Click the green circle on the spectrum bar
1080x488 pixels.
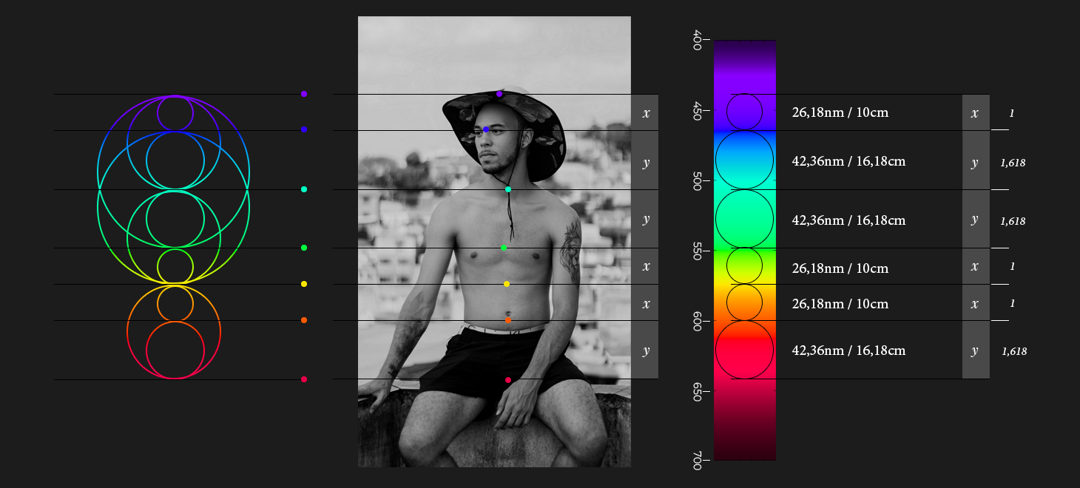pyautogui.click(x=745, y=219)
